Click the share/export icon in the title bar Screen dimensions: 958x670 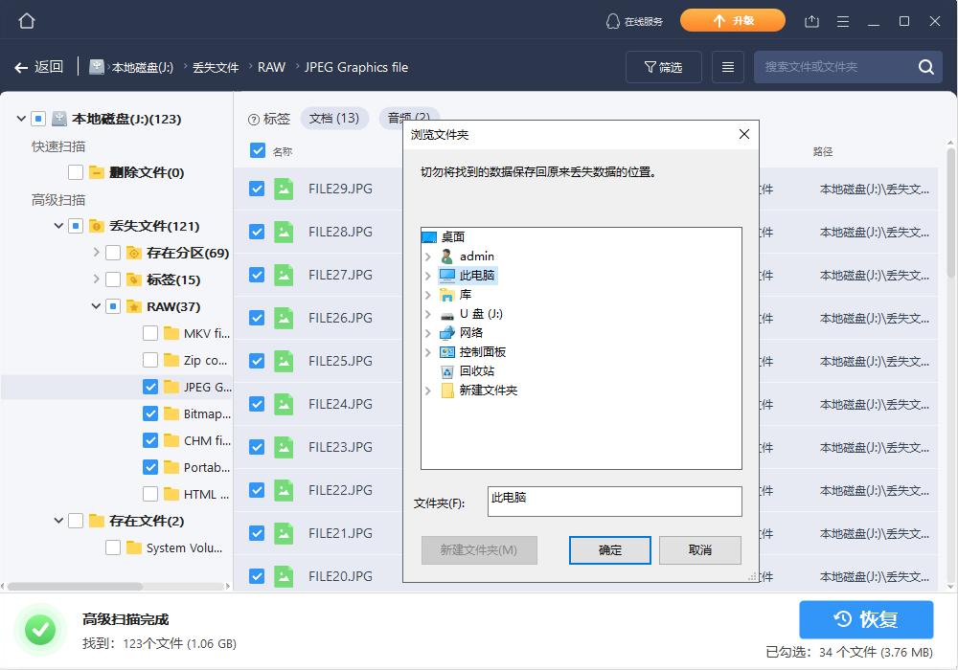(813, 19)
